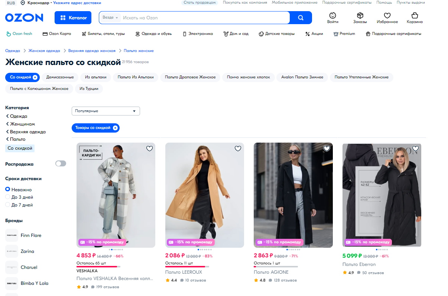This screenshot has width=448, height=296.
Task: Click the Ozon fresh icon
Action: tap(9, 34)
